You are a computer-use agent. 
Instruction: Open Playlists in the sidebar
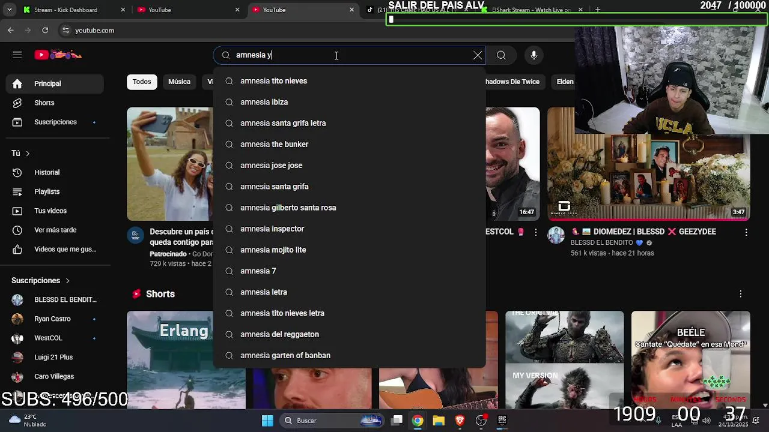pyautogui.click(x=55, y=191)
